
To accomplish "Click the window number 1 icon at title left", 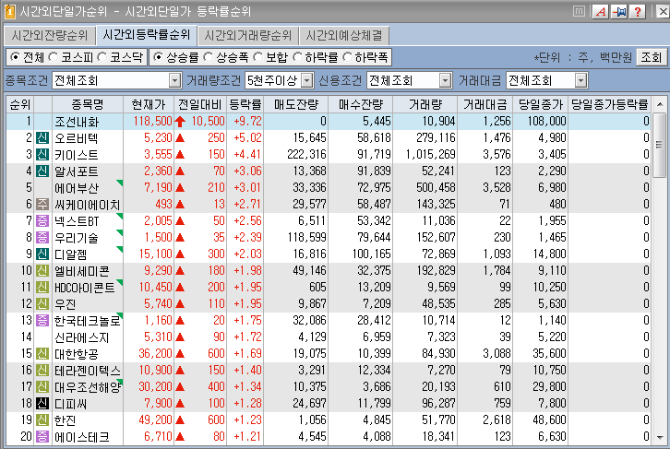I will [9, 11].
